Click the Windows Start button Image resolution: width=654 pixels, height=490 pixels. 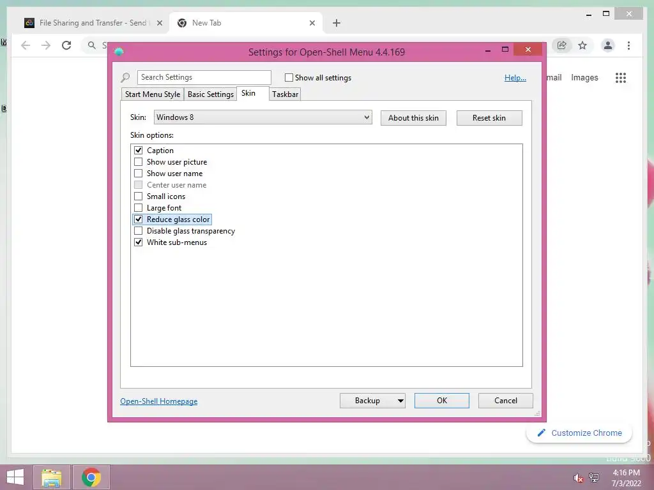[15, 477]
